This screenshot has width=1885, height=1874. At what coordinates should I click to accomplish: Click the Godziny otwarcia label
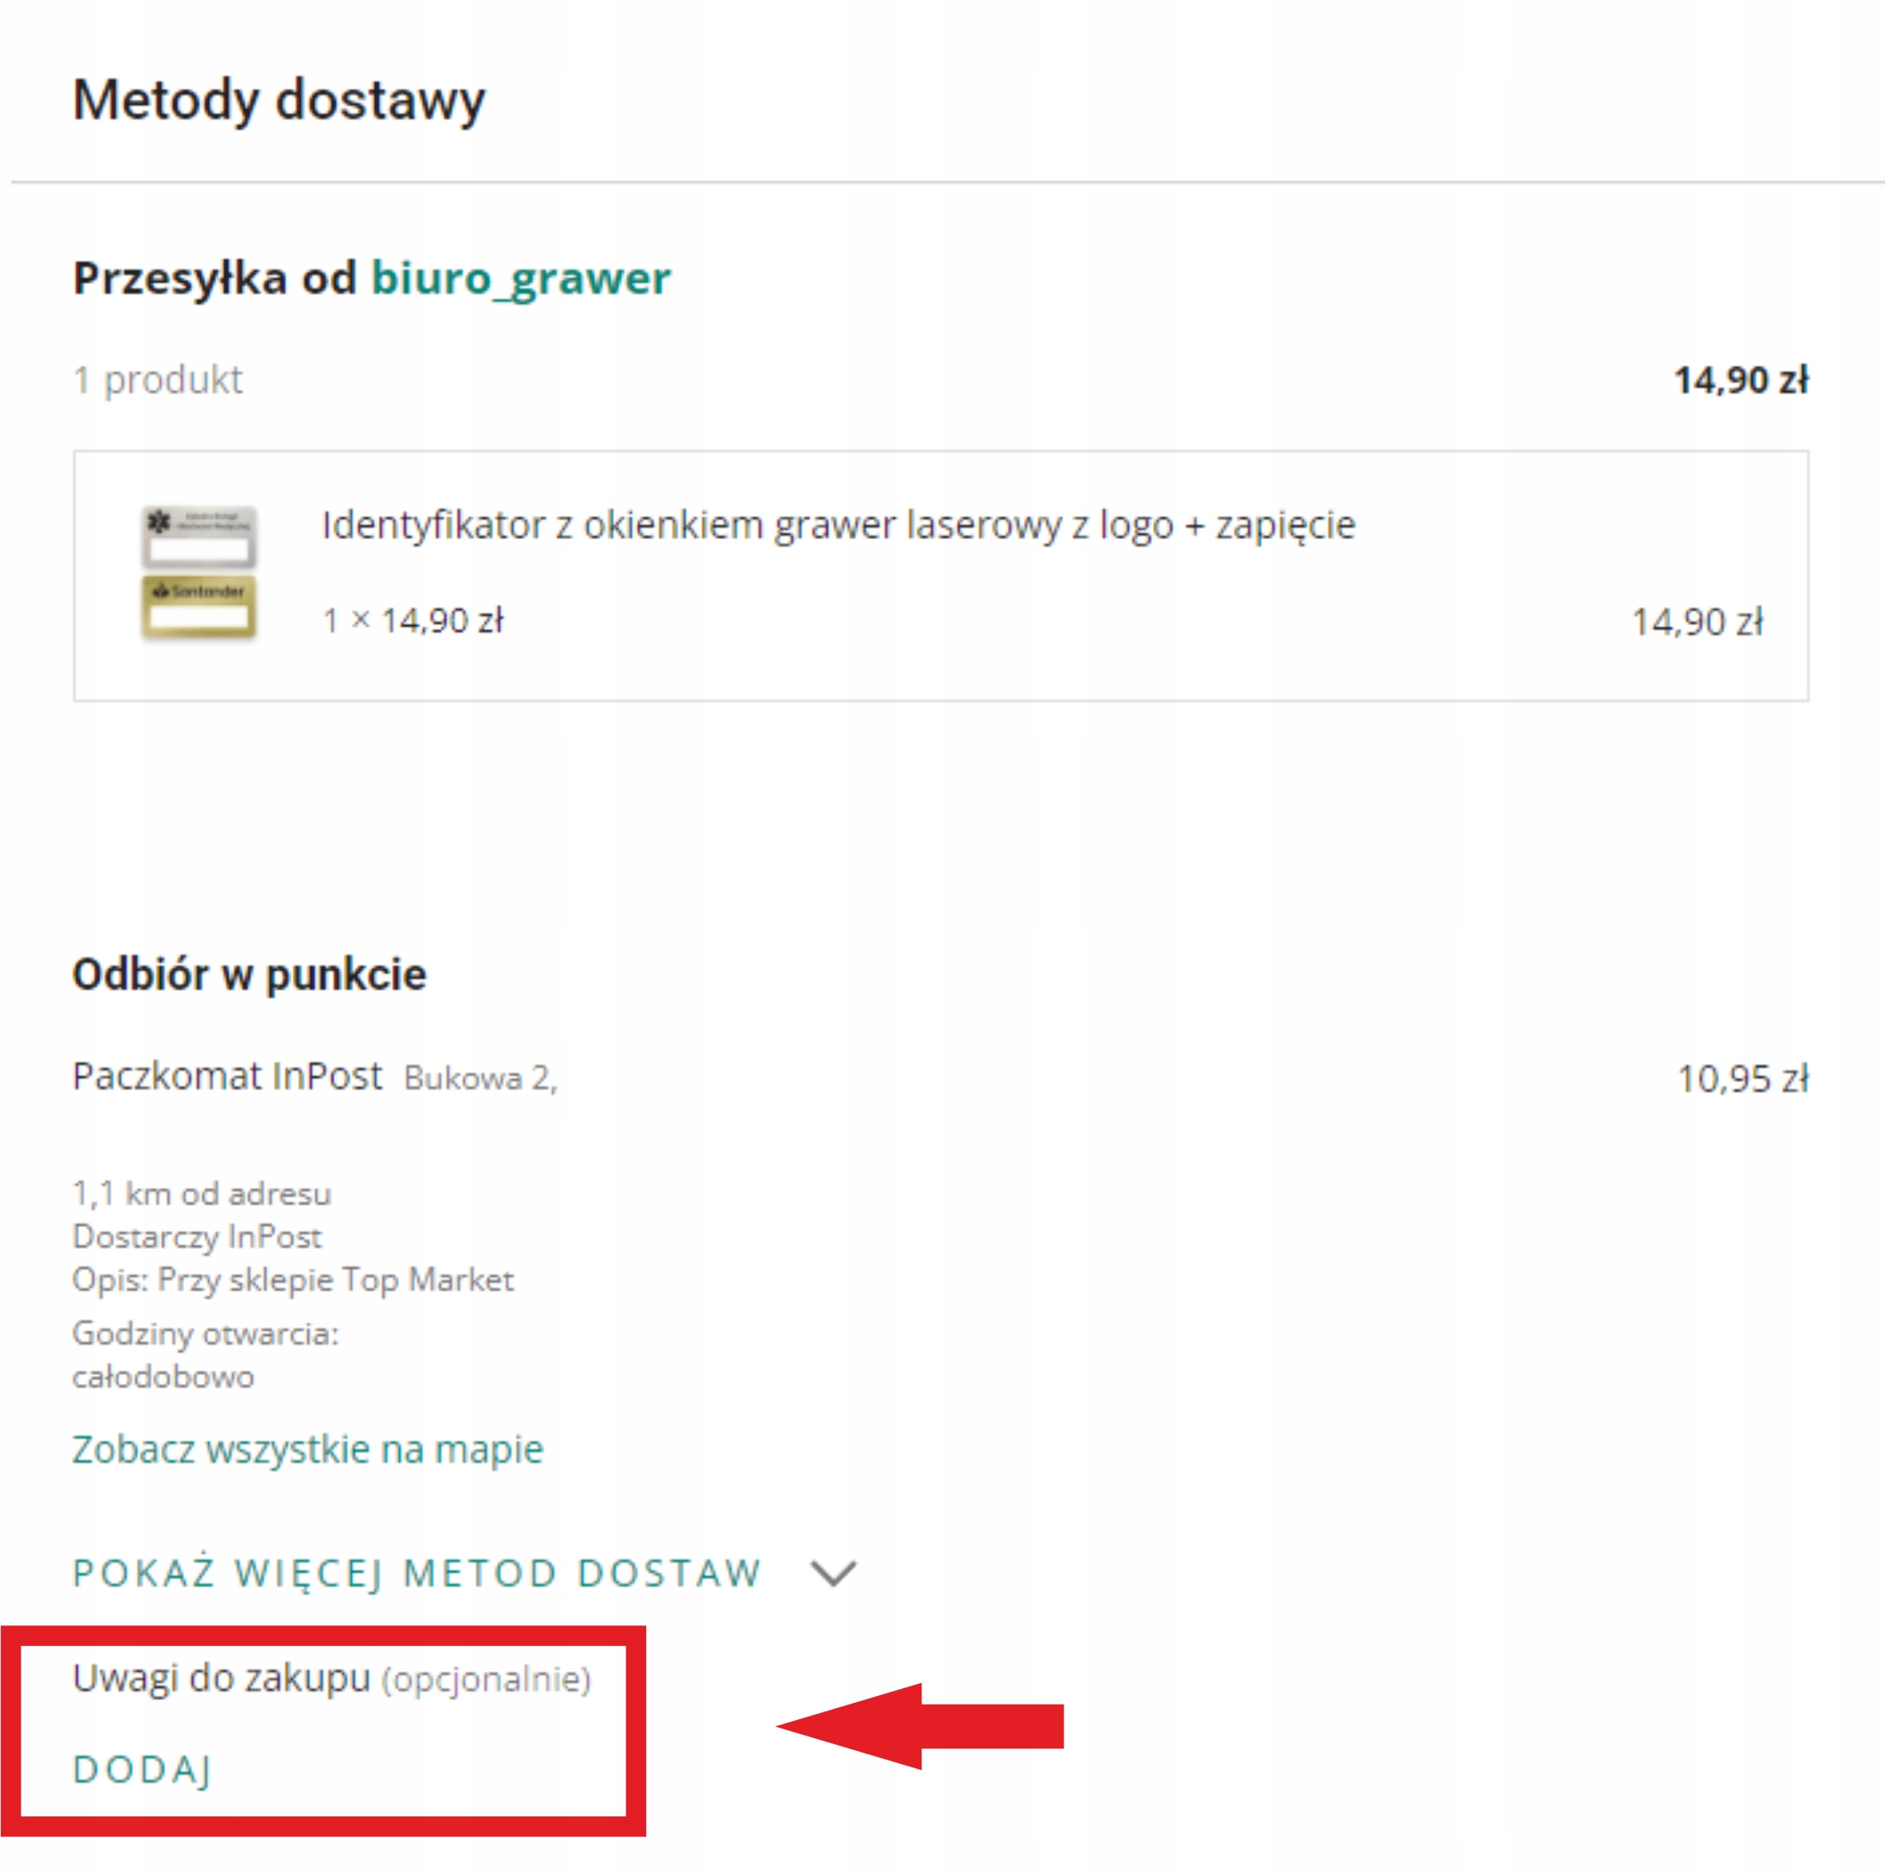click(205, 1332)
